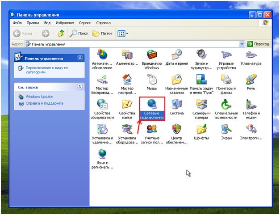
Task: Open Брандмауэр Windows icon
Action: click(x=151, y=59)
